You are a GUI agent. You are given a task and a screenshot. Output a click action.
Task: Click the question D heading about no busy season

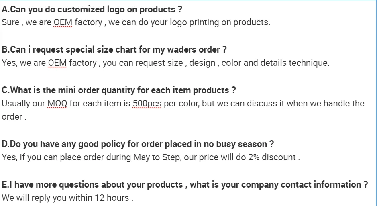pos(138,144)
